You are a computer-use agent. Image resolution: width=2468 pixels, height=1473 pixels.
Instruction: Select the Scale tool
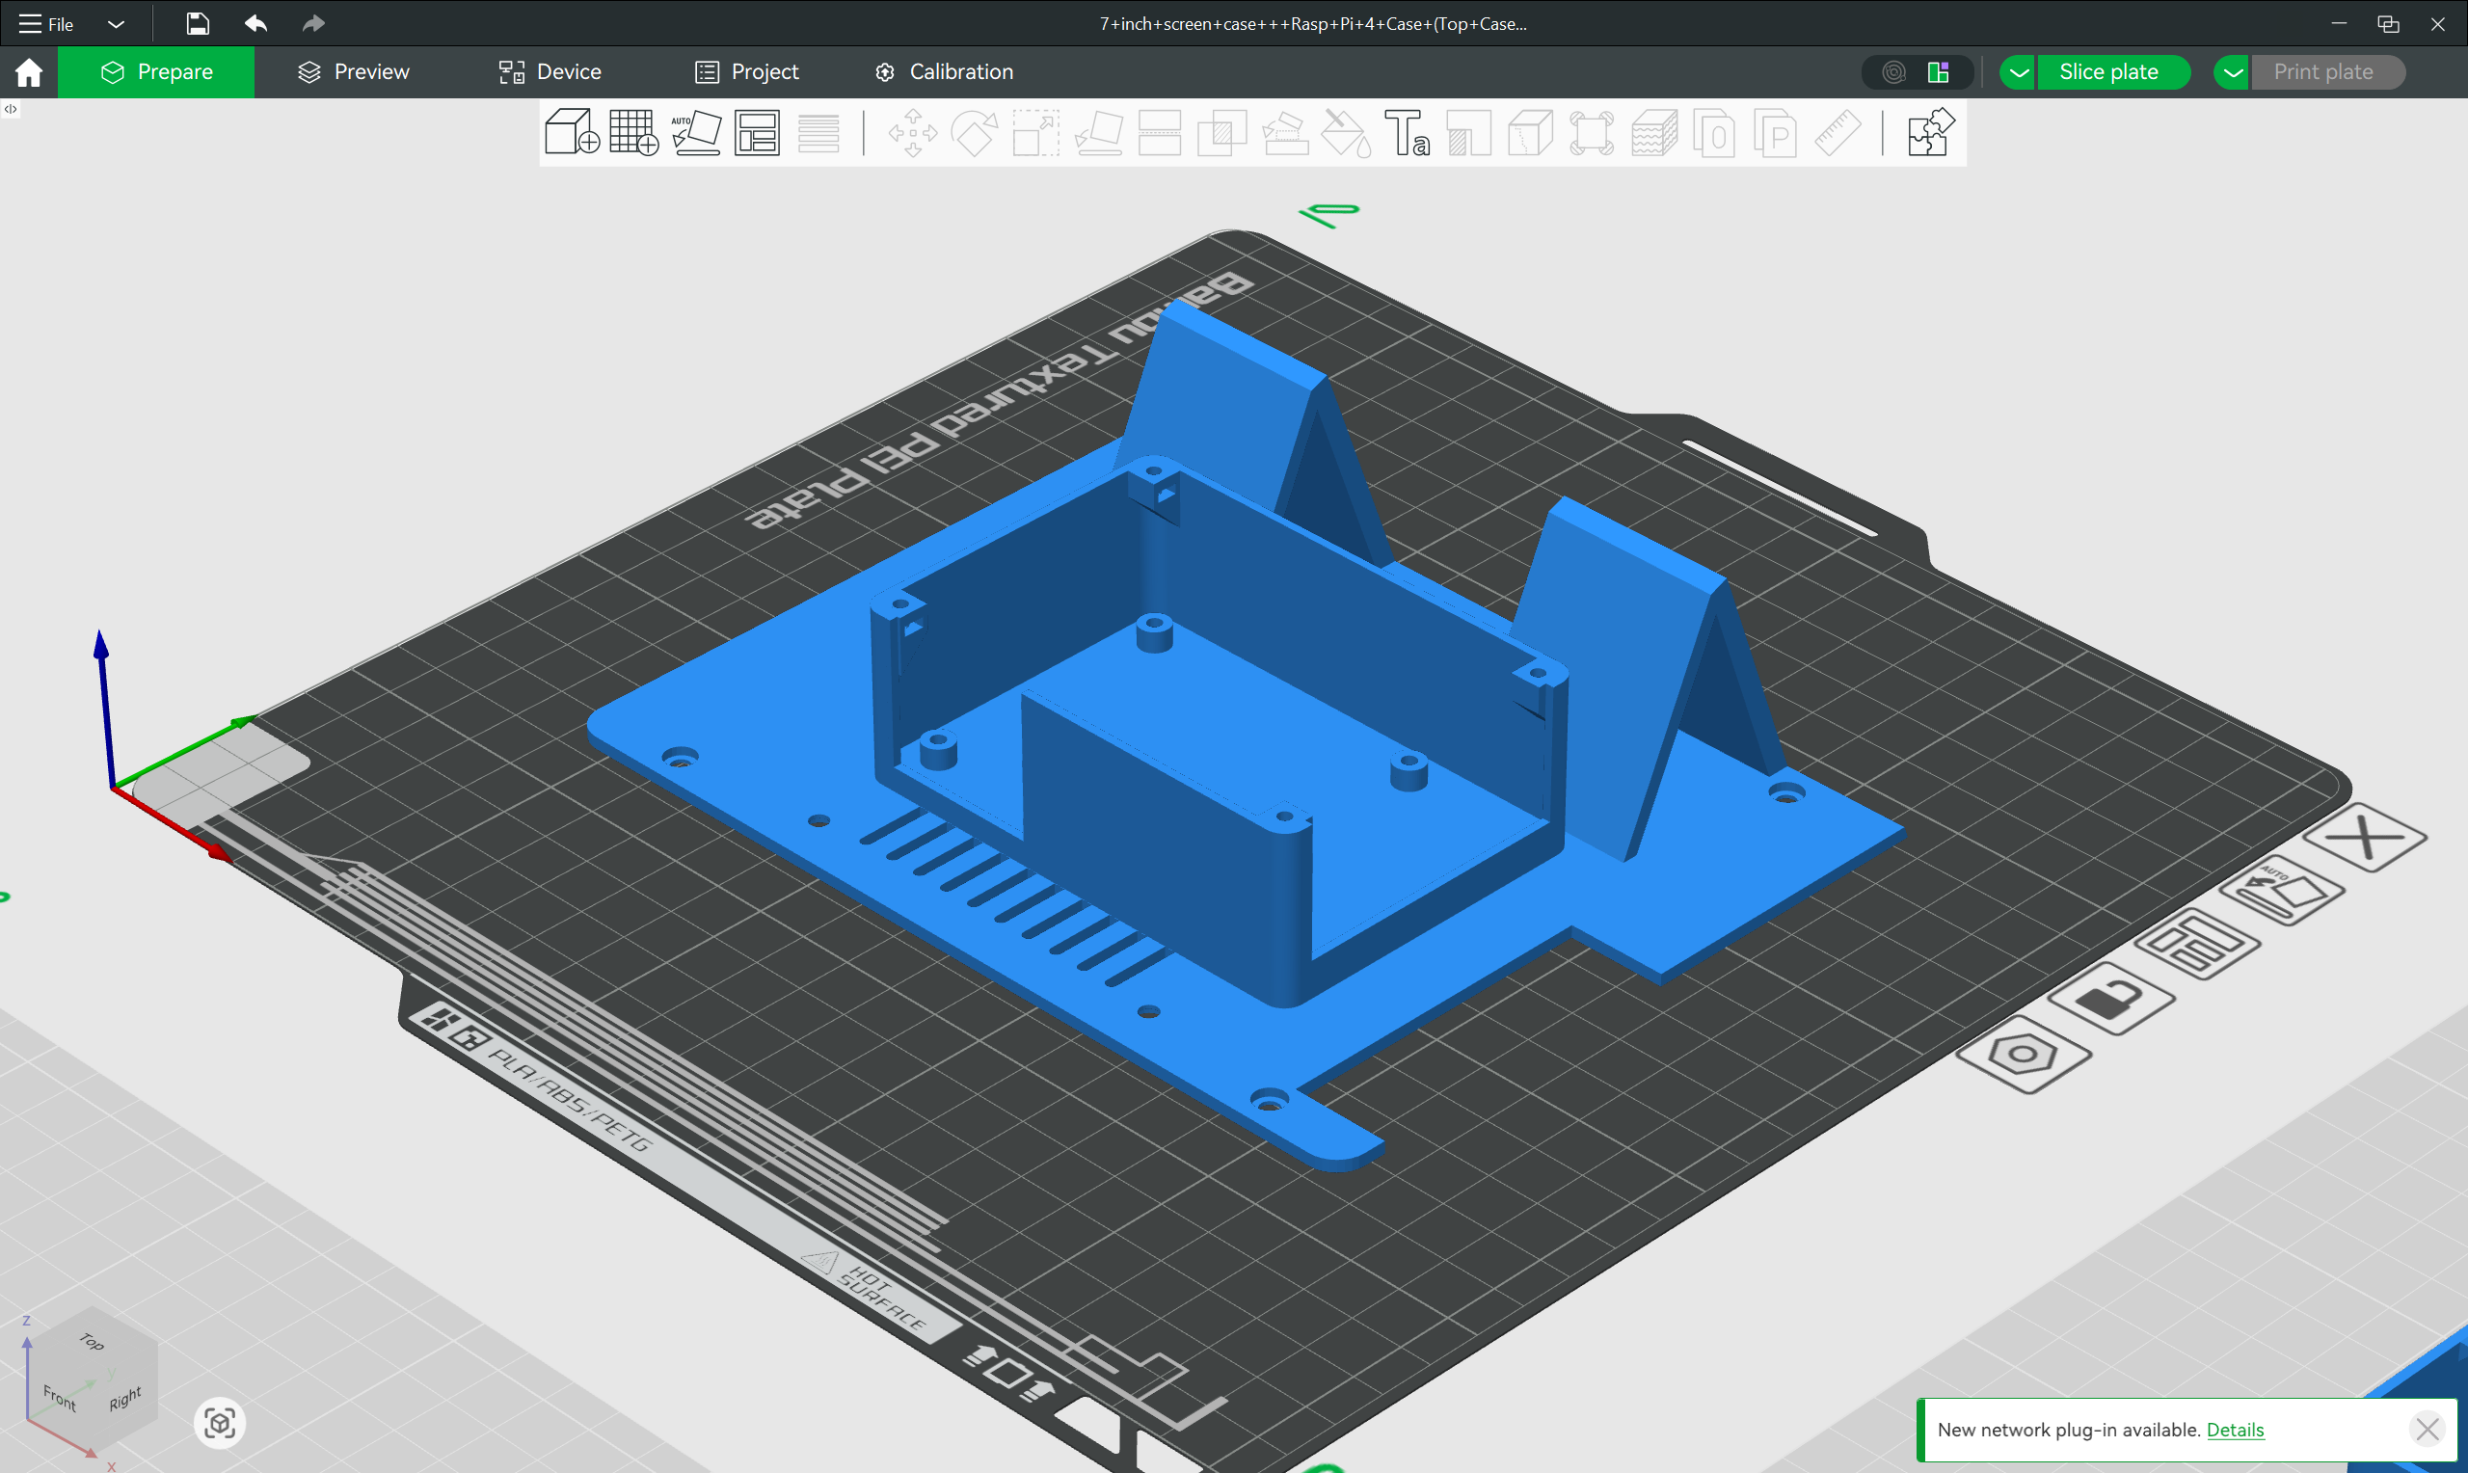pyautogui.click(x=1035, y=132)
